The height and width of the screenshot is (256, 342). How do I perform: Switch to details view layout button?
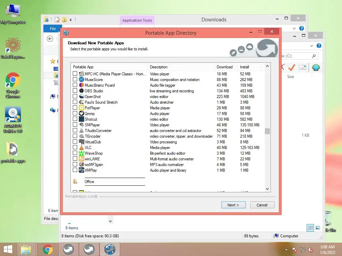[x=310, y=228]
